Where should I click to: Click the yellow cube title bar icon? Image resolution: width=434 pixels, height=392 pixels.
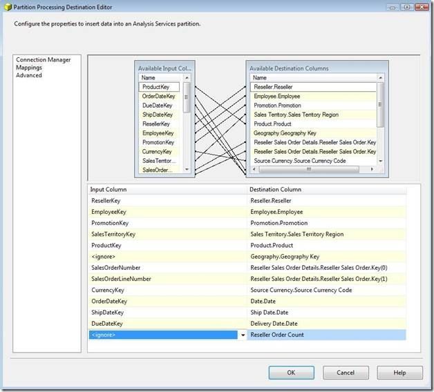8,7
